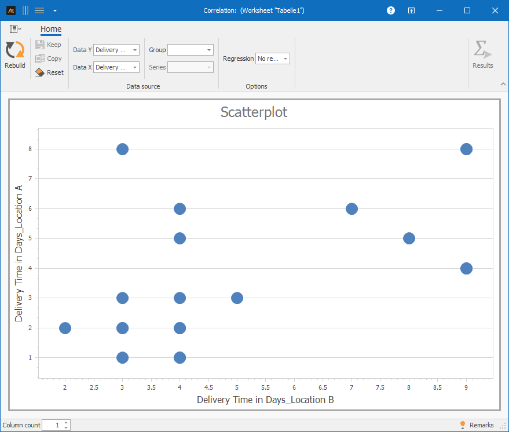Open the Regression type dropdown
Image resolution: width=509 pixels, height=432 pixels.
click(285, 59)
